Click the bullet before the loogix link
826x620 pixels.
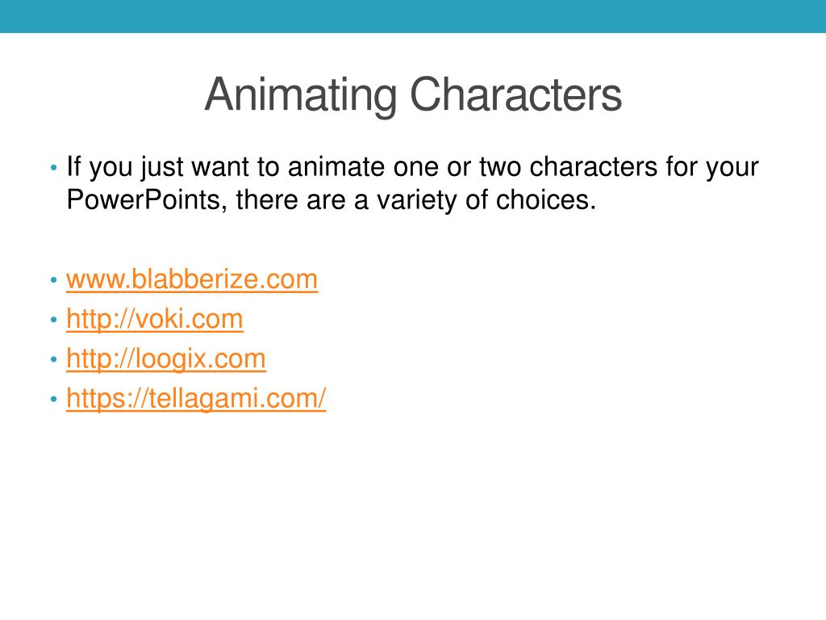(53, 360)
